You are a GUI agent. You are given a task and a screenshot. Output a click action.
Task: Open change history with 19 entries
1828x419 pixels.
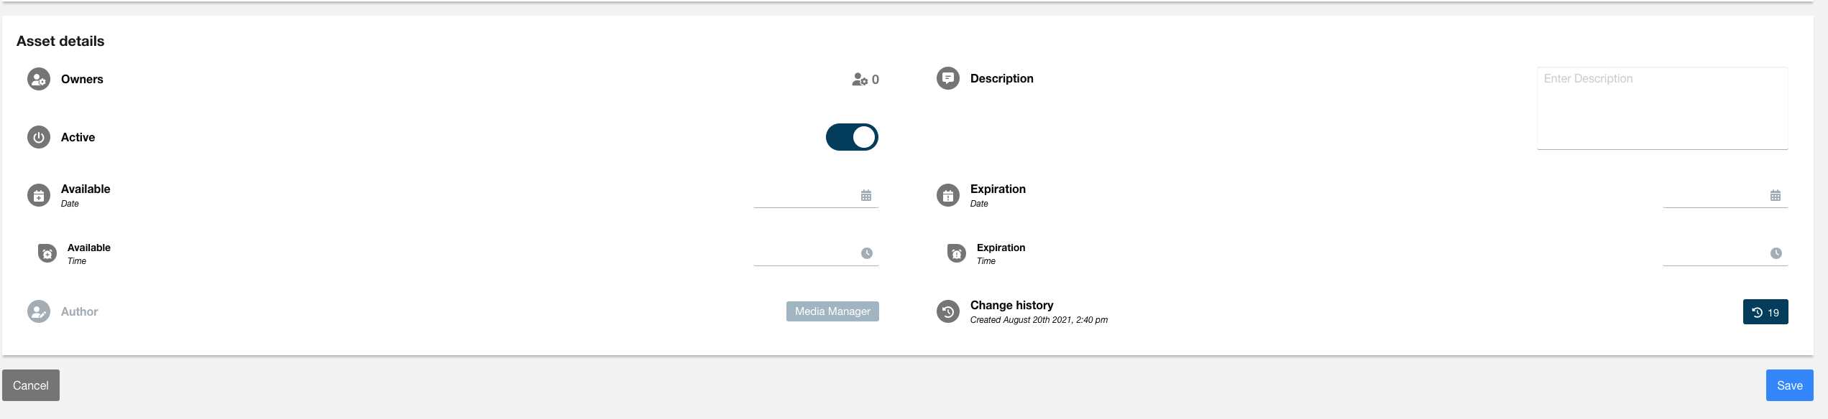[x=1765, y=312]
